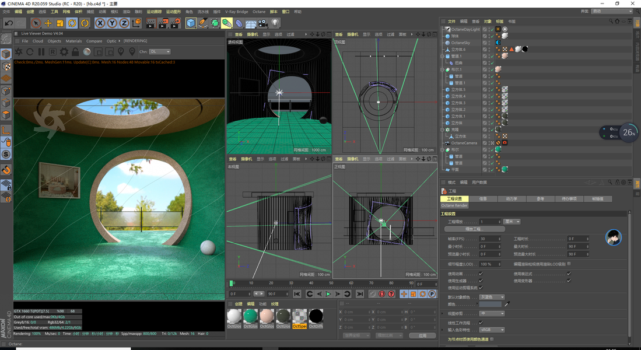
Task: Click the Live Viewer clay mode sphere
Action: click(x=87, y=52)
